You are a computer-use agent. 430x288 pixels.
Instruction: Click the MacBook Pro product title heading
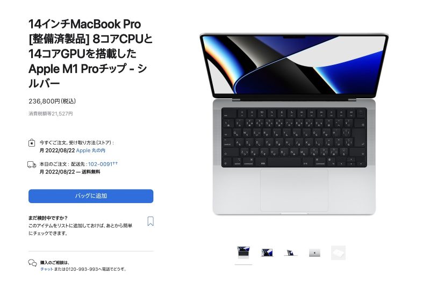point(90,54)
